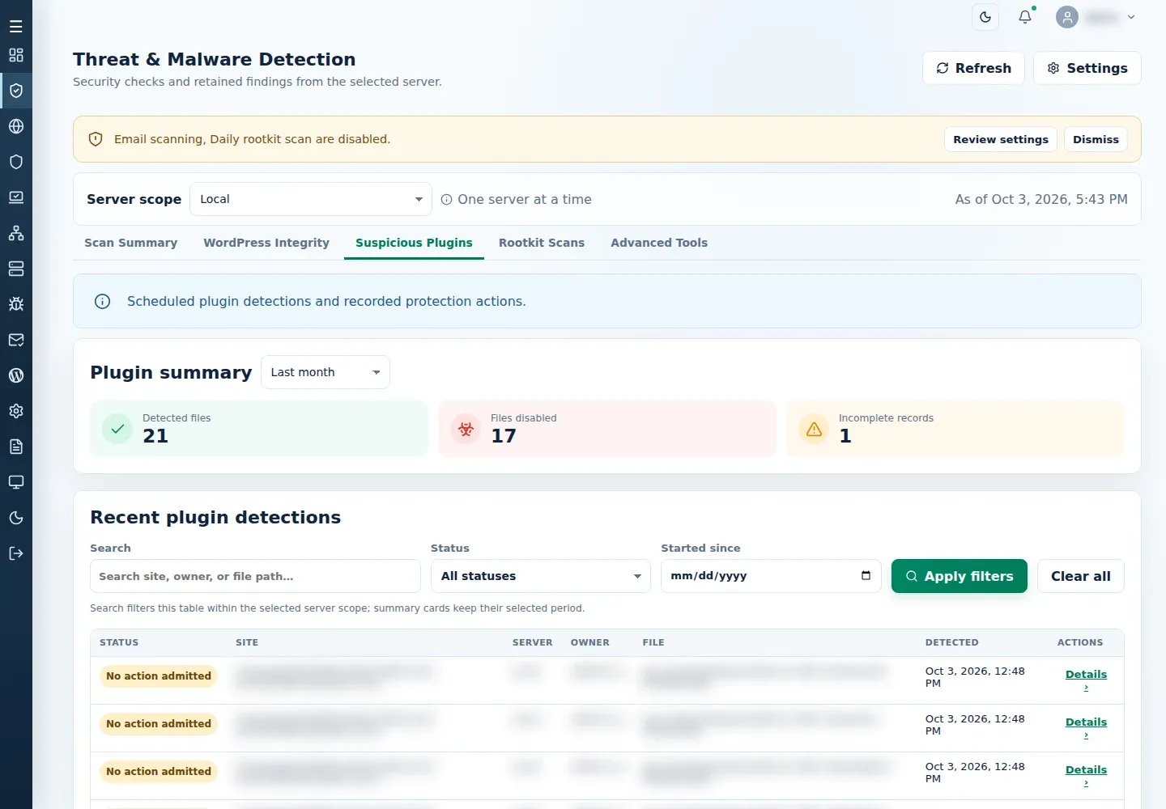
Task: Select the network hierarchy icon in sidebar
Action: coord(16,233)
